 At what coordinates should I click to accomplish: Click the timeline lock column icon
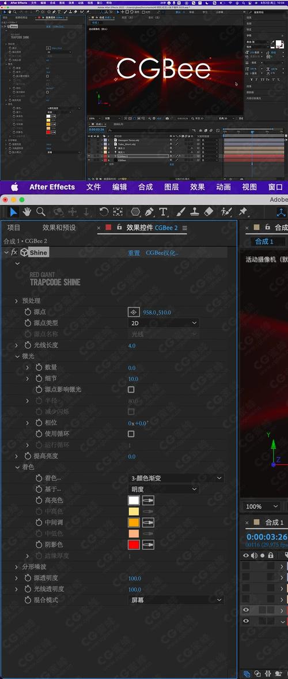pos(271,555)
